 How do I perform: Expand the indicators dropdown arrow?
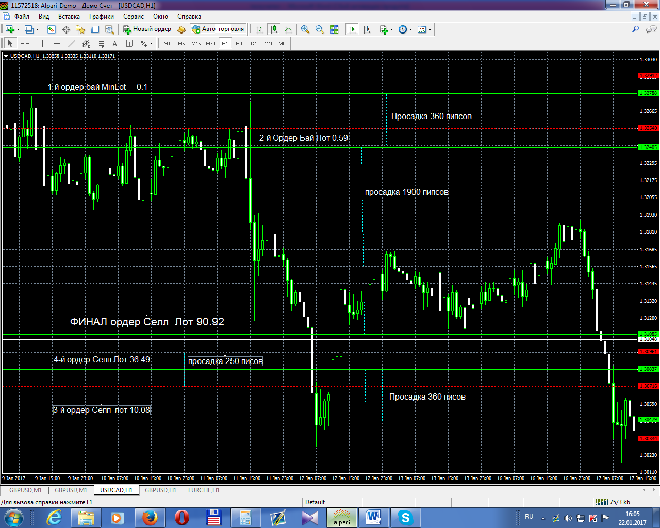click(x=392, y=29)
